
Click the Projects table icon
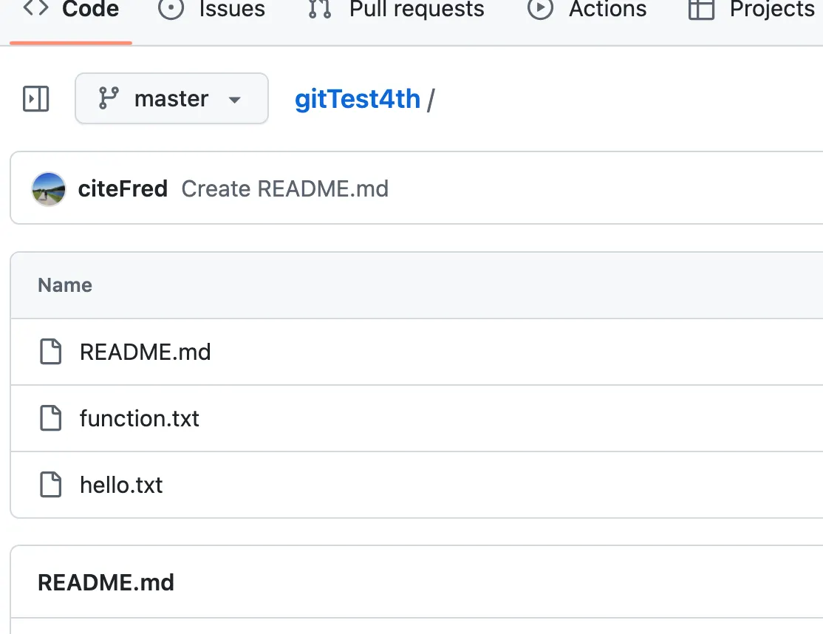click(701, 9)
